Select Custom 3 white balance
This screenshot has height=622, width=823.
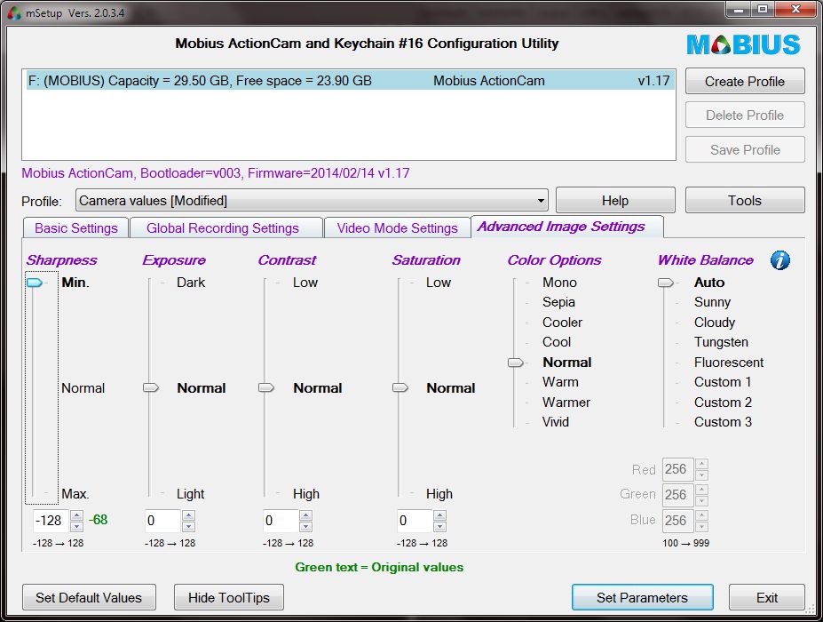(723, 422)
